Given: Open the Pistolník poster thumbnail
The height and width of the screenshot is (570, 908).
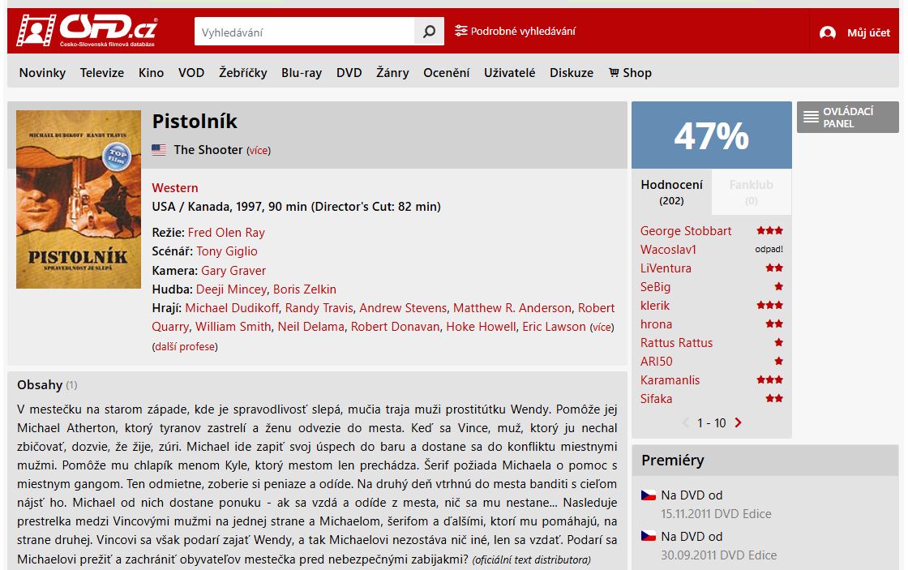Looking at the screenshot, I should [x=79, y=199].
